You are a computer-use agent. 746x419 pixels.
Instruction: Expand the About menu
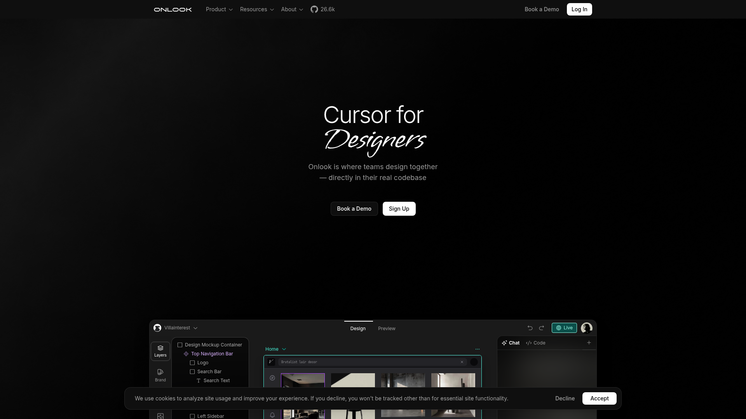tap(292, 9)
